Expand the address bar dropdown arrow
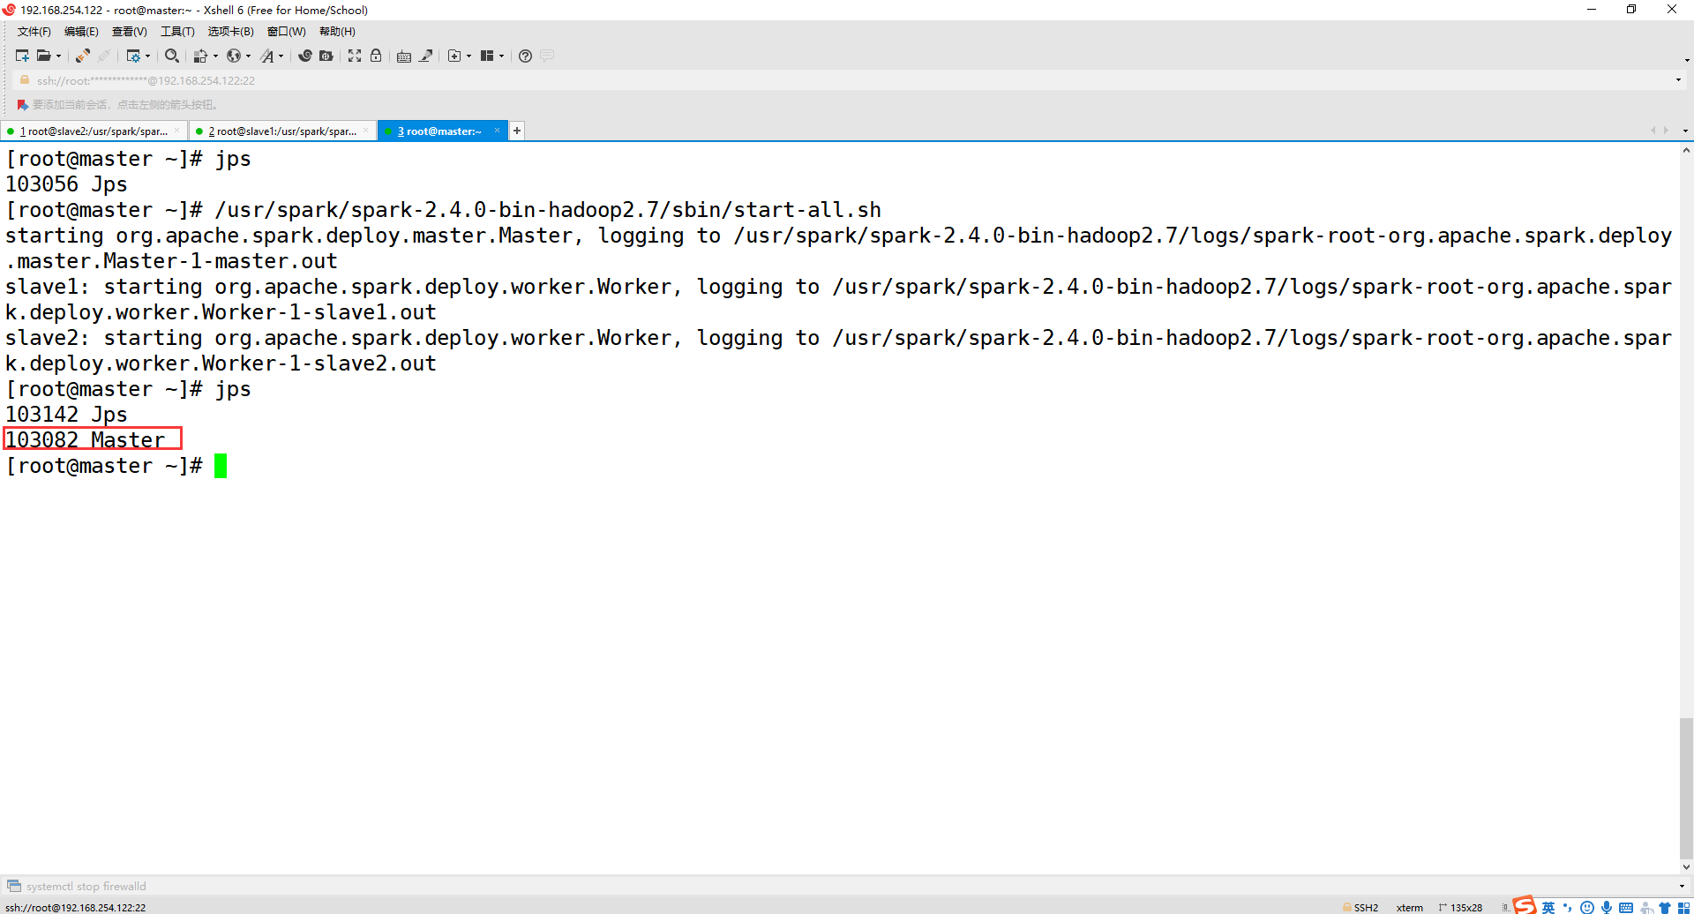The height and width of the screenshot is (914, 1694). [1678, 80]
